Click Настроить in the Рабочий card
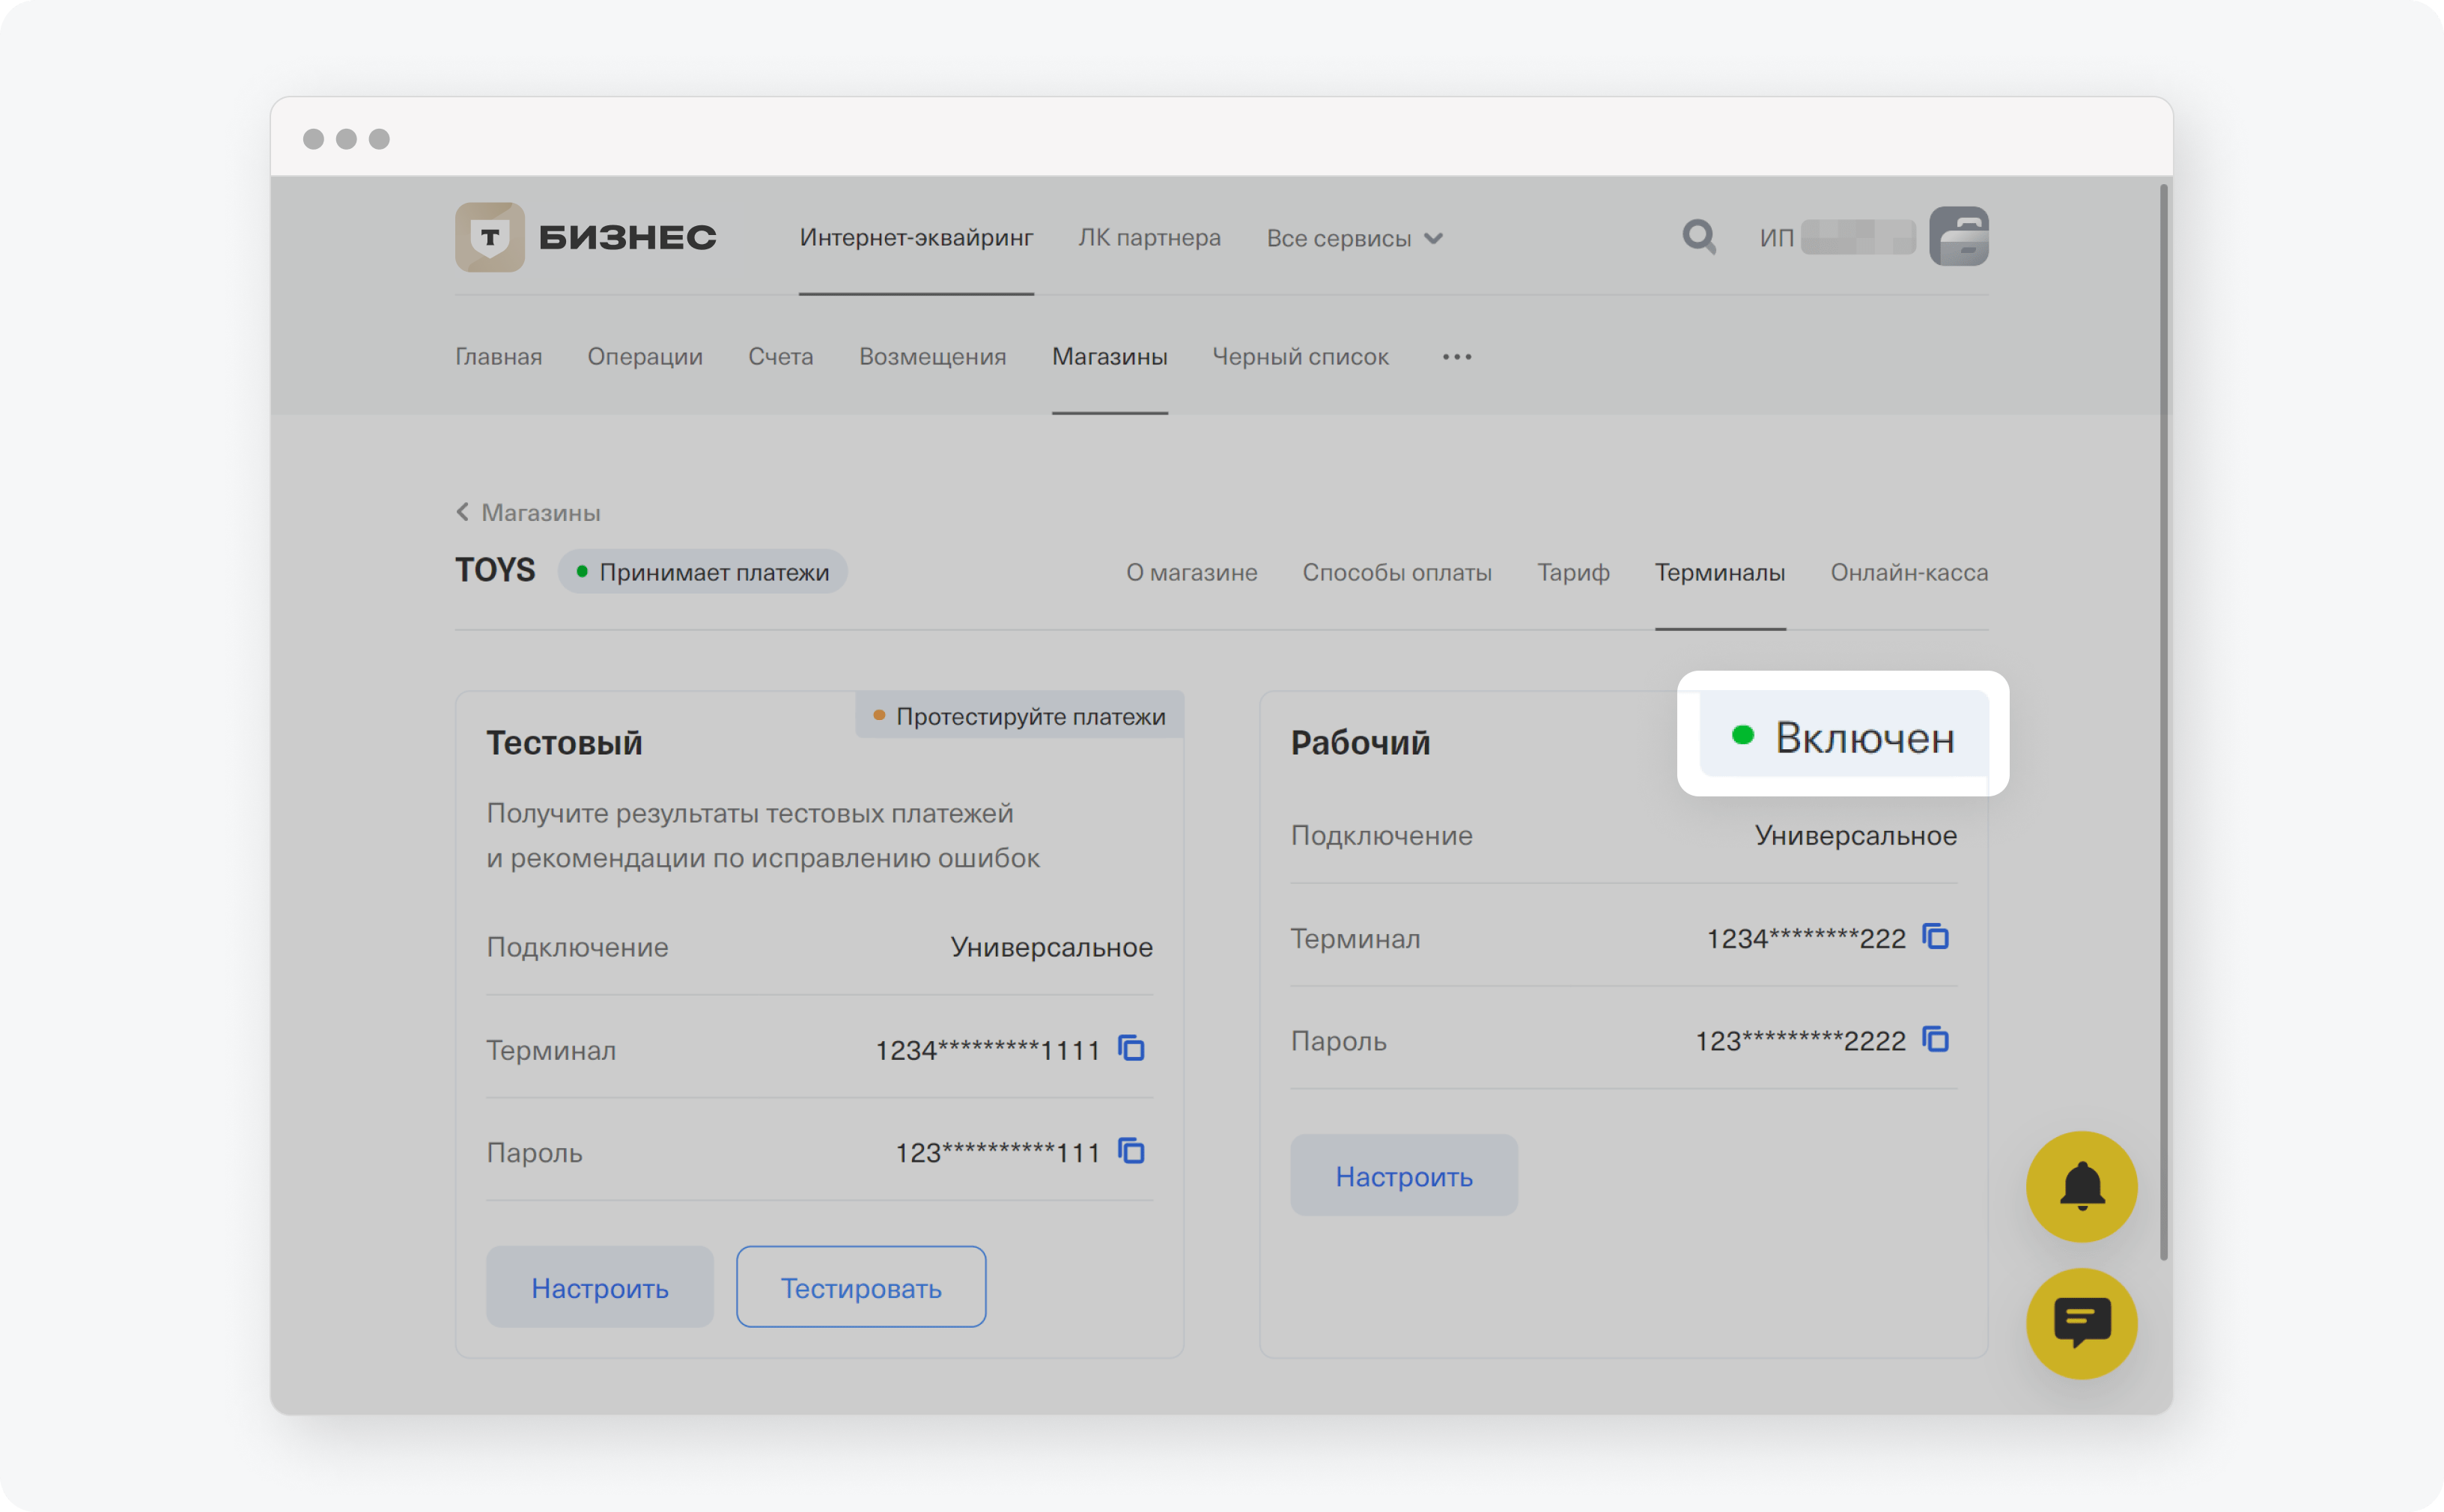The height and width of the screenshot is (1512, 2444). click(x=1403, y=1176)
